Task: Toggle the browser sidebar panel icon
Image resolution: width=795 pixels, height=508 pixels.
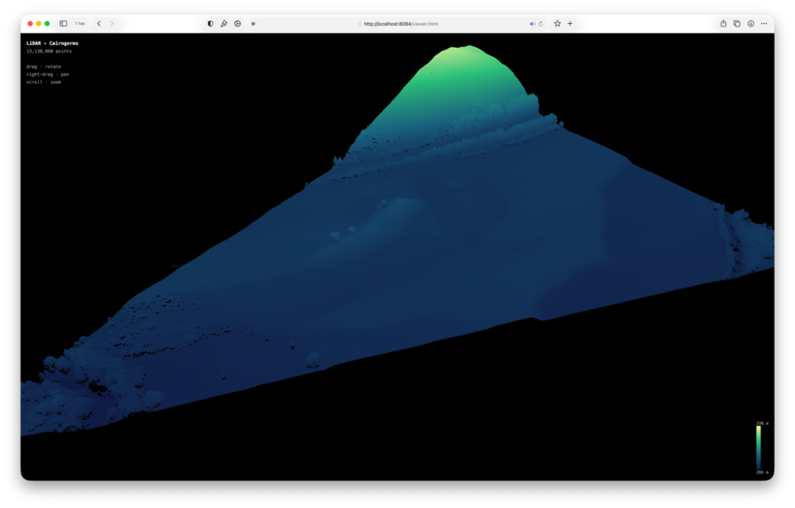Action: point(64,23)
